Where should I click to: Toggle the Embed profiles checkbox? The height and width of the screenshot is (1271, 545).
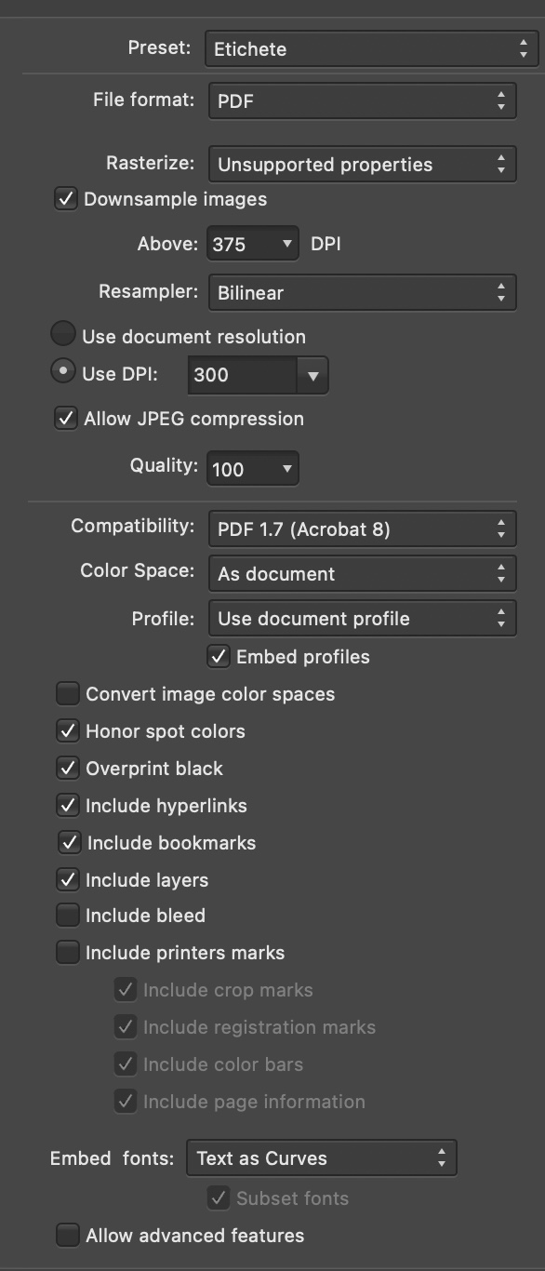tap(219, 657)
